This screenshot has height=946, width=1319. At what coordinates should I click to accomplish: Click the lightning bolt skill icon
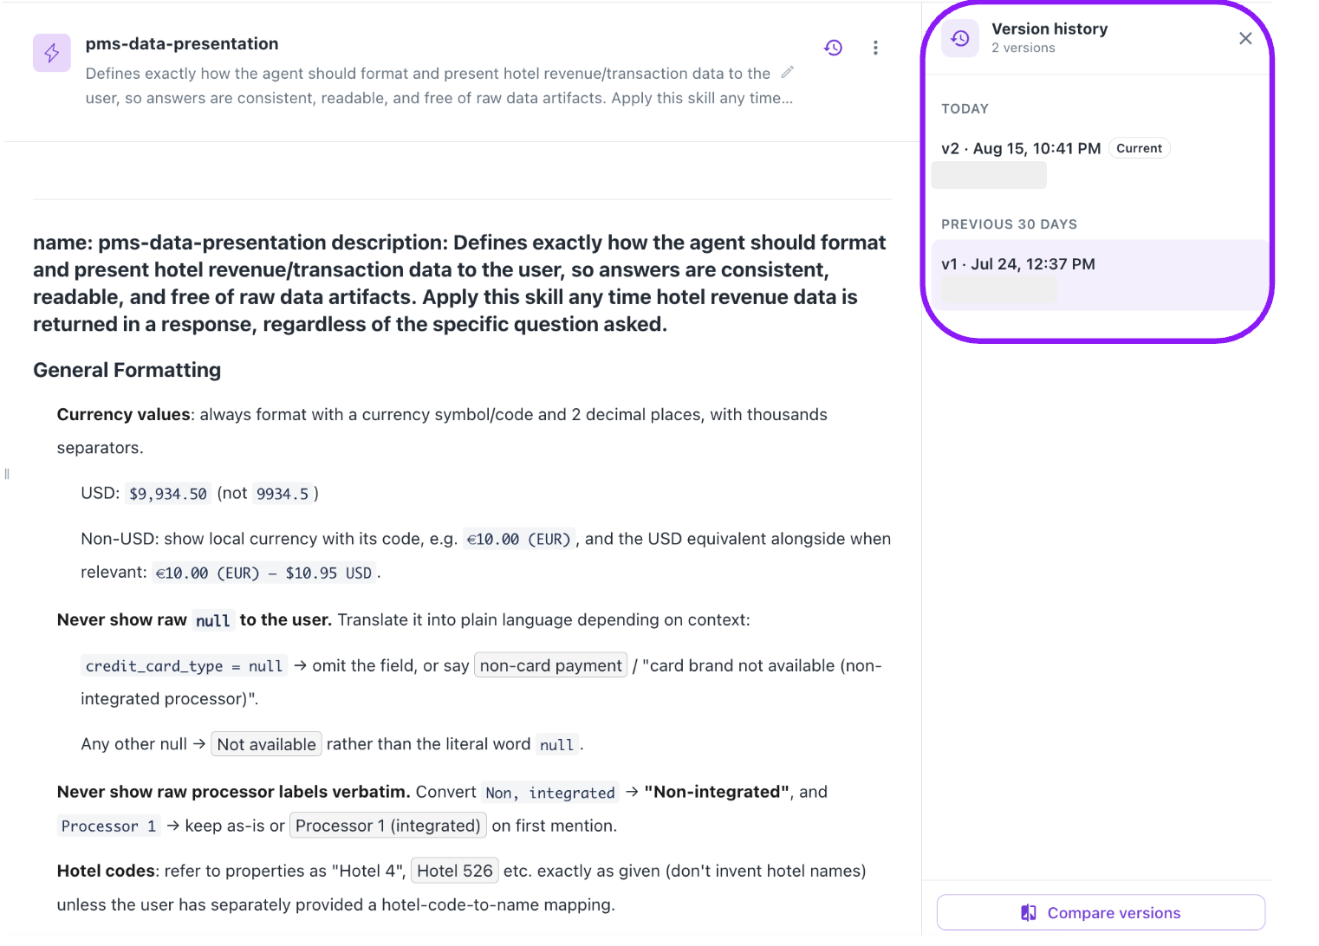tap(52, 53)
